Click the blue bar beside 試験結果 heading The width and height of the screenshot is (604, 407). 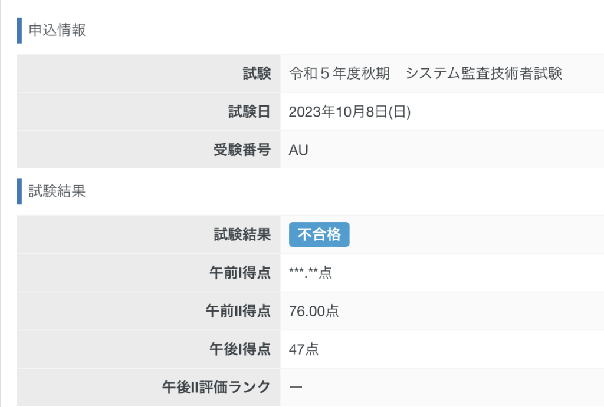coord(19,191)
